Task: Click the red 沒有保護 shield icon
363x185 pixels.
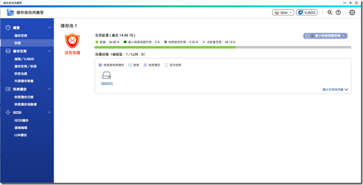Action: coord(72,40)
